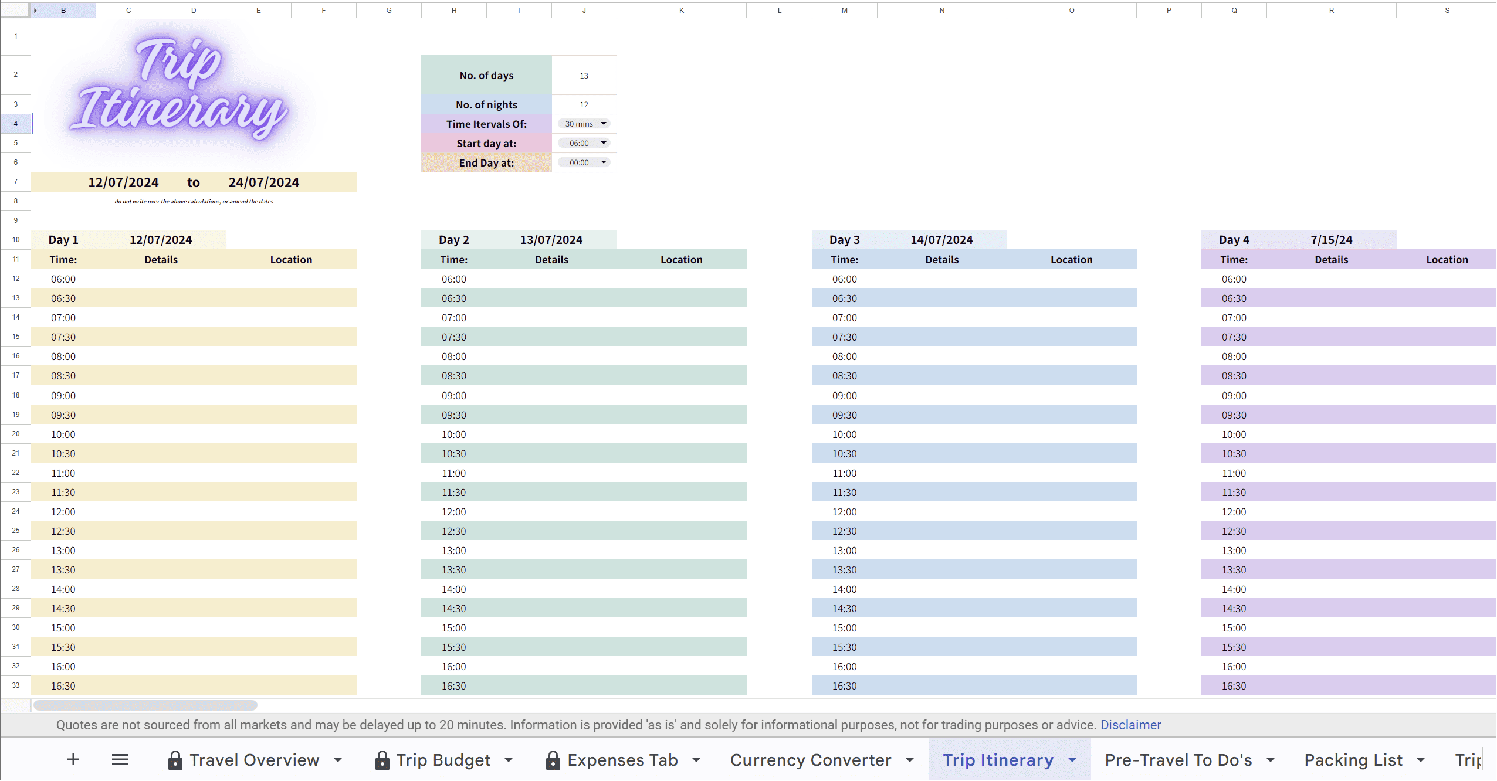The image size is (1497, 781).
Task: Open Currency Converter tab menu arrow
Action: [910, 760]
